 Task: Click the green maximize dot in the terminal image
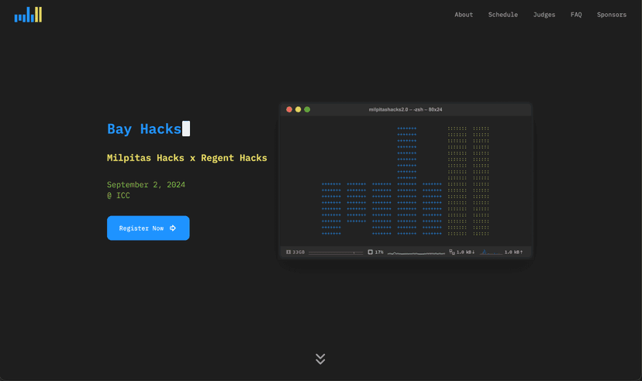tap(307, 109)
